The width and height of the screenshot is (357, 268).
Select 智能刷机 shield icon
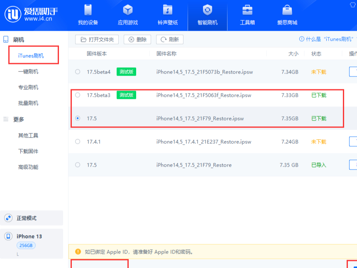[x=208, y=10]
